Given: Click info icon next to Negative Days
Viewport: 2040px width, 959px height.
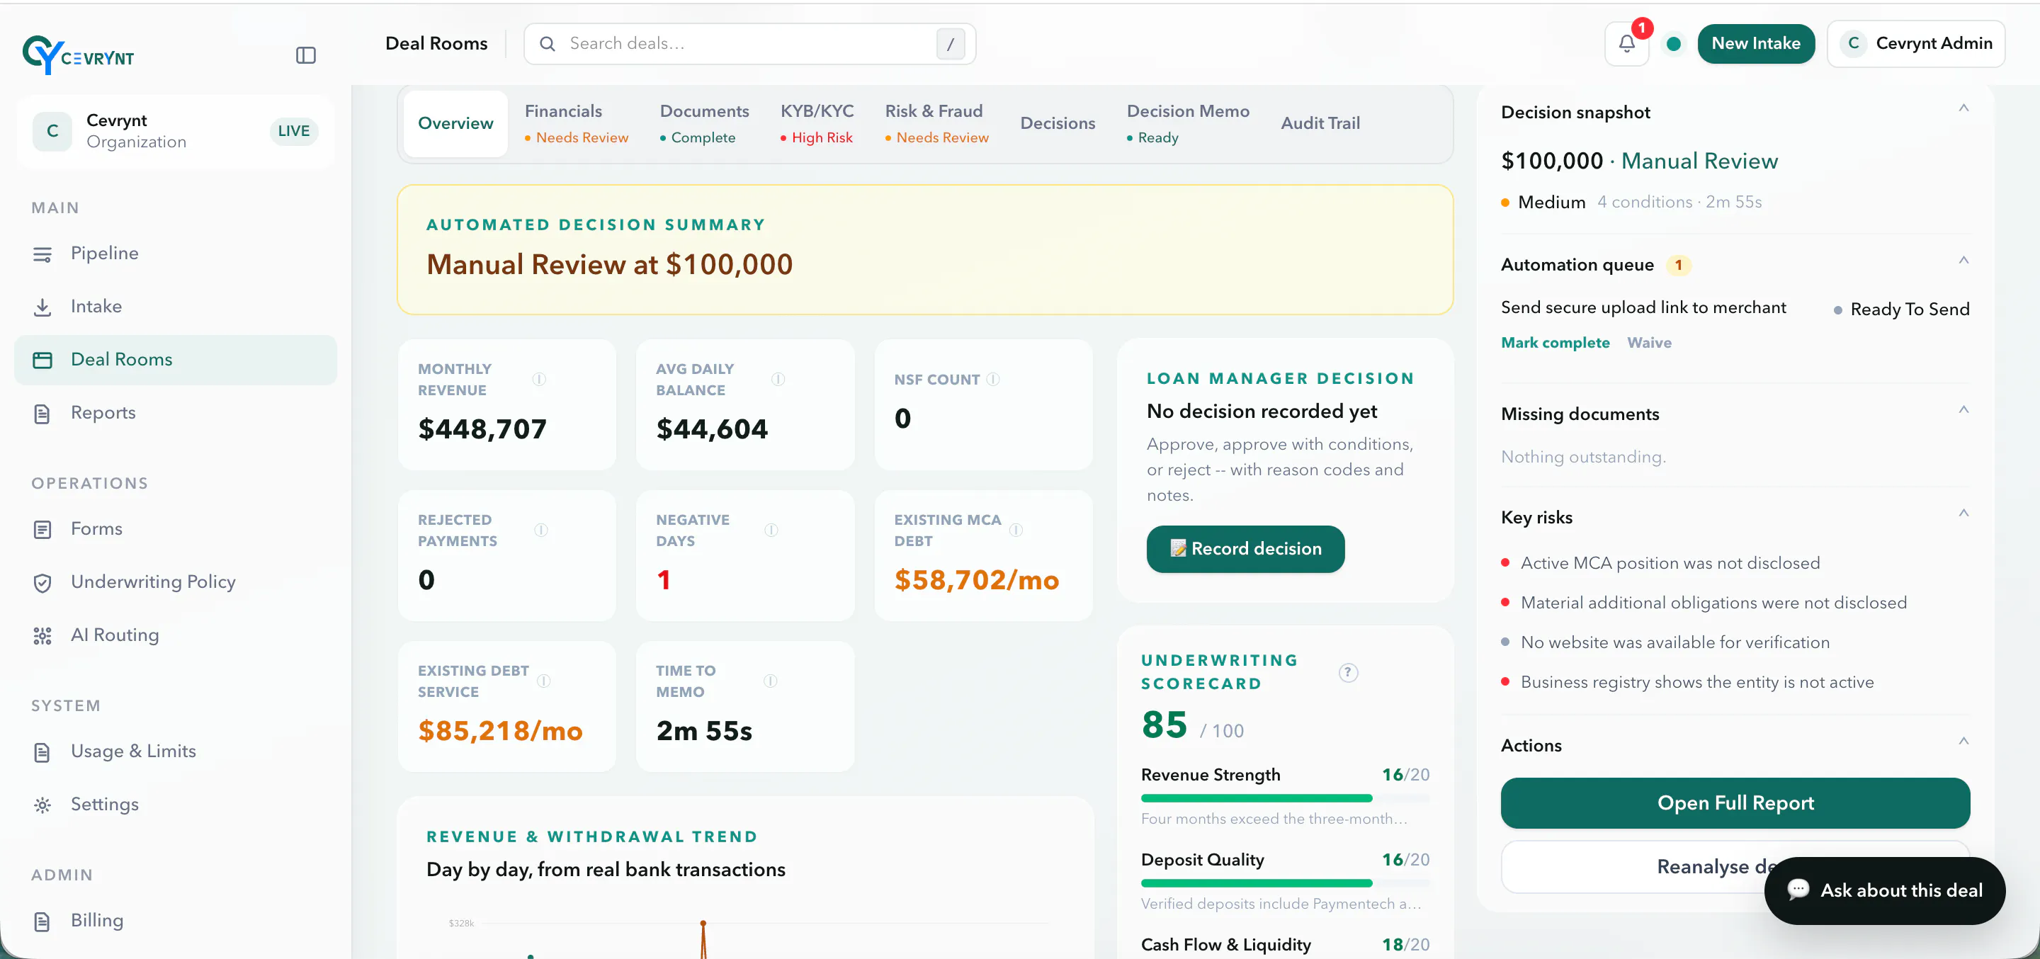Looking at the screenshot, I should [771, 530].
